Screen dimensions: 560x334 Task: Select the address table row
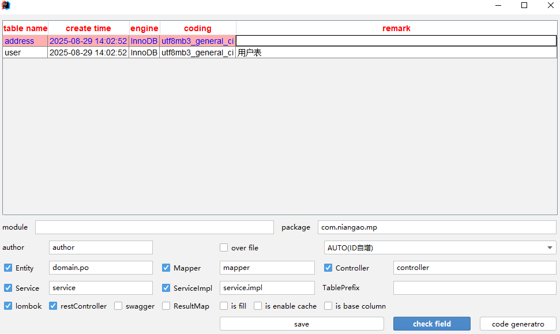(280, 41)
